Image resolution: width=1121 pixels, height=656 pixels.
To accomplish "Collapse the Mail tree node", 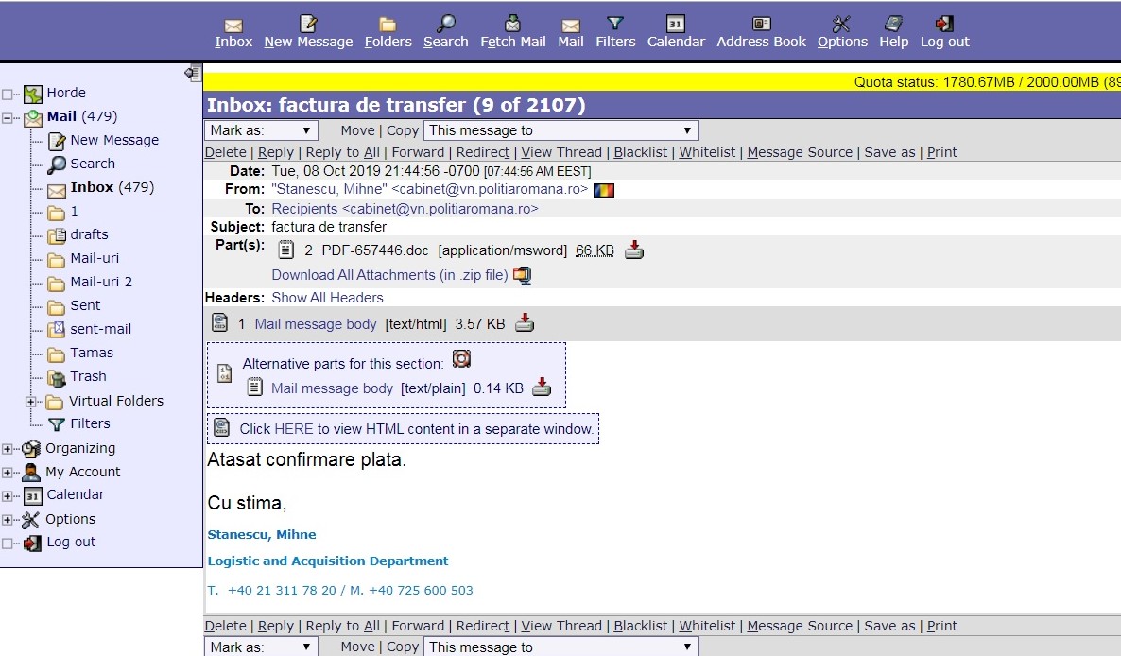I will [x=9, y=118].
